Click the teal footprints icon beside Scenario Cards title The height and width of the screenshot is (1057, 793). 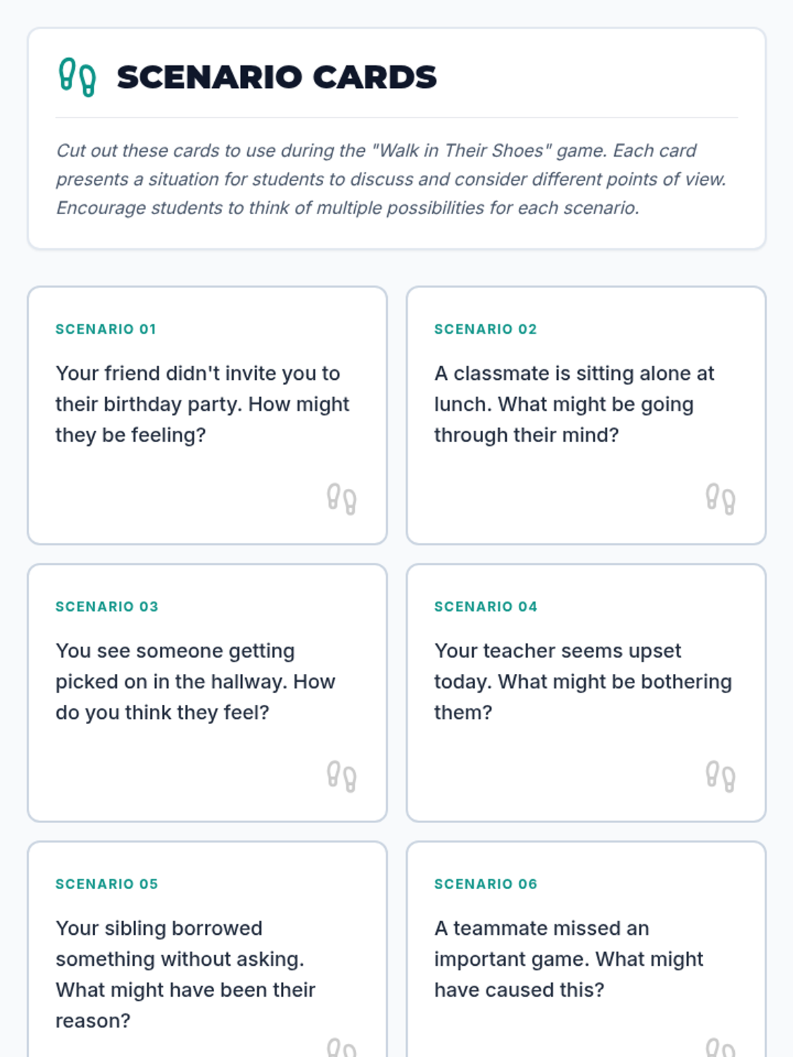(77, 77)
